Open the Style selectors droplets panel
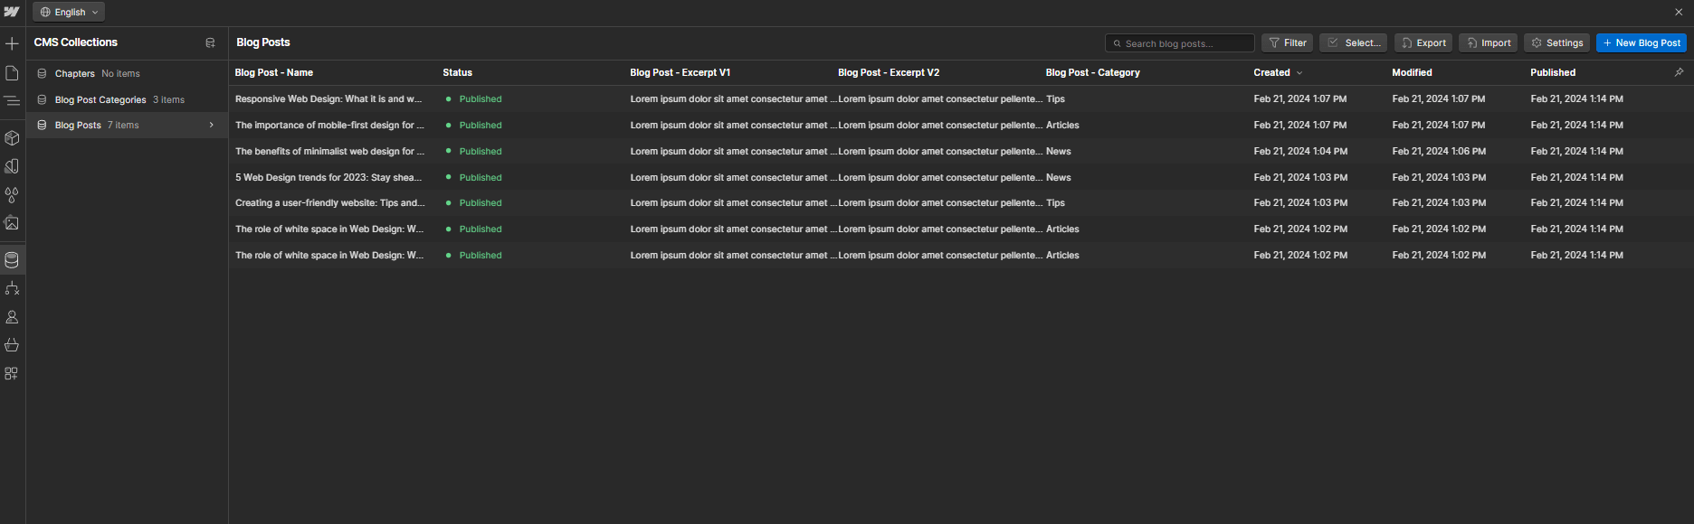 coord(12,194)
